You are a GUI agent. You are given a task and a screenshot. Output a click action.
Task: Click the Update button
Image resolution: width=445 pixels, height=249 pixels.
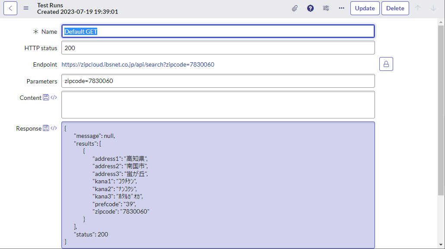365,8
